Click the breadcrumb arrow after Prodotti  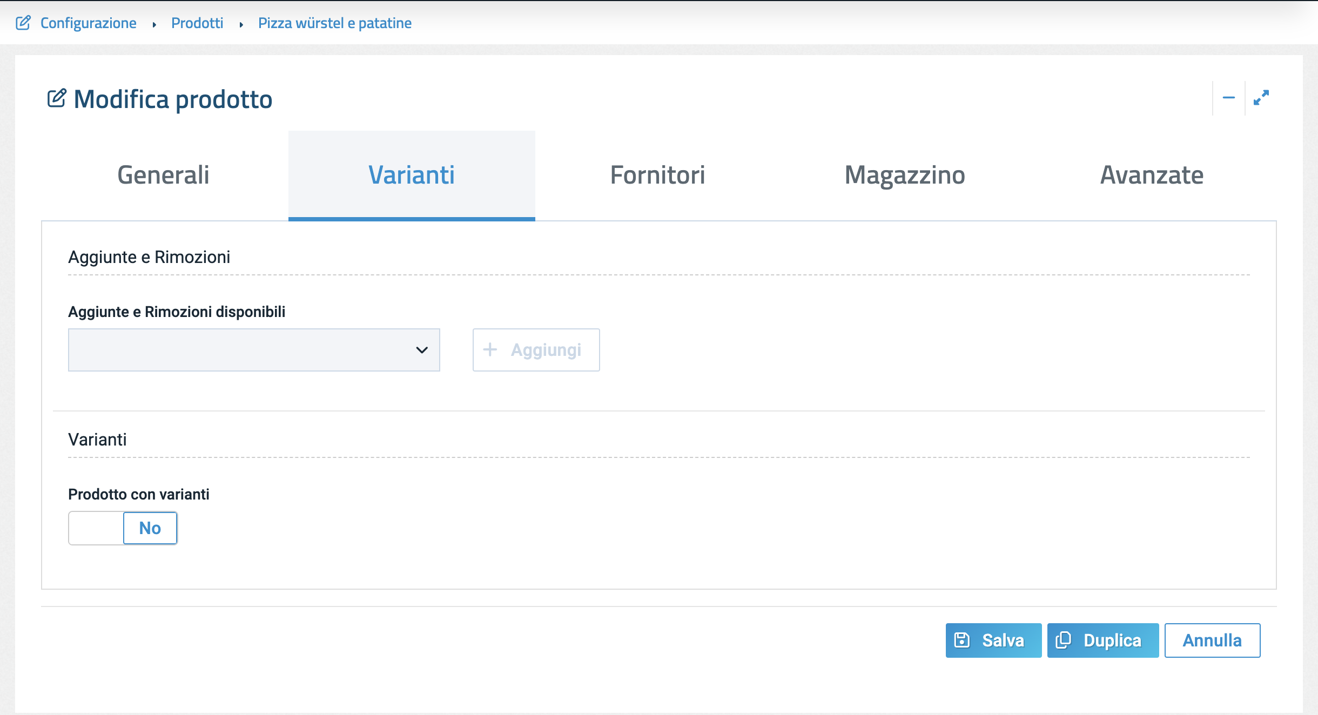pos(241,24)
